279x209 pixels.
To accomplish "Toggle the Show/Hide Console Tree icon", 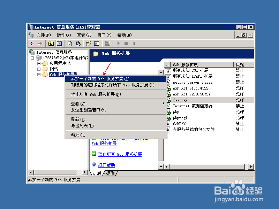I will coord(60,43).
